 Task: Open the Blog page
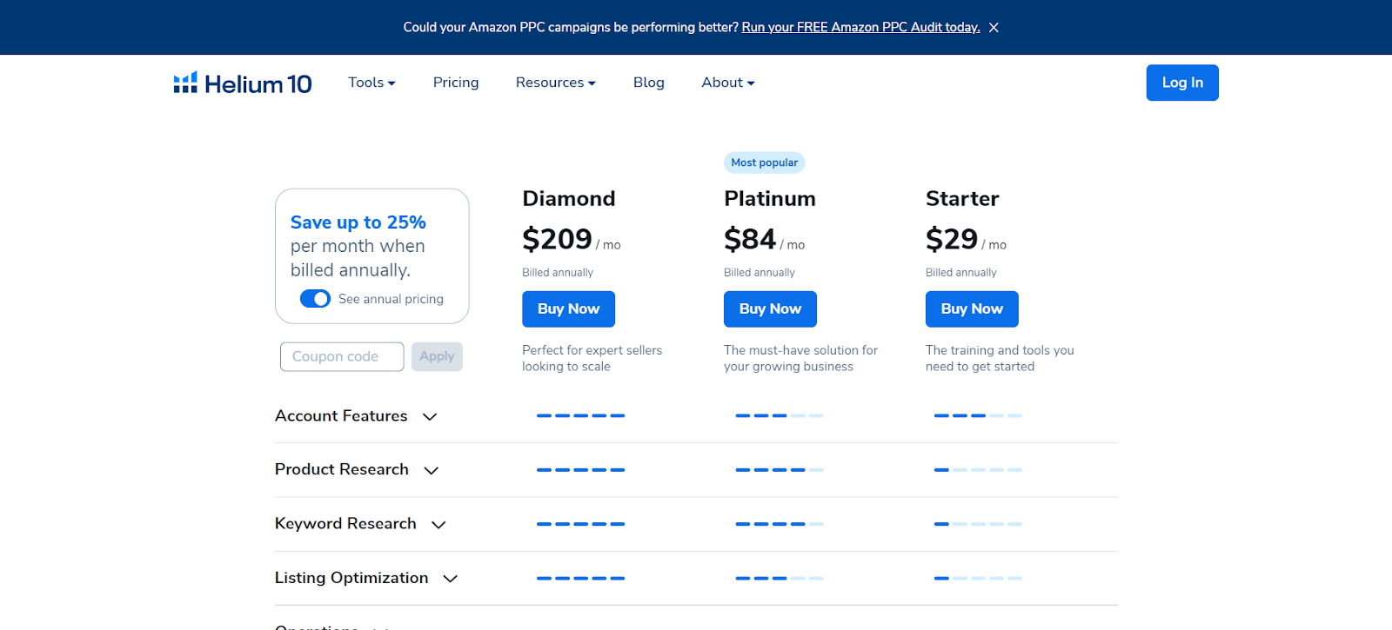[x=648, y=83]
